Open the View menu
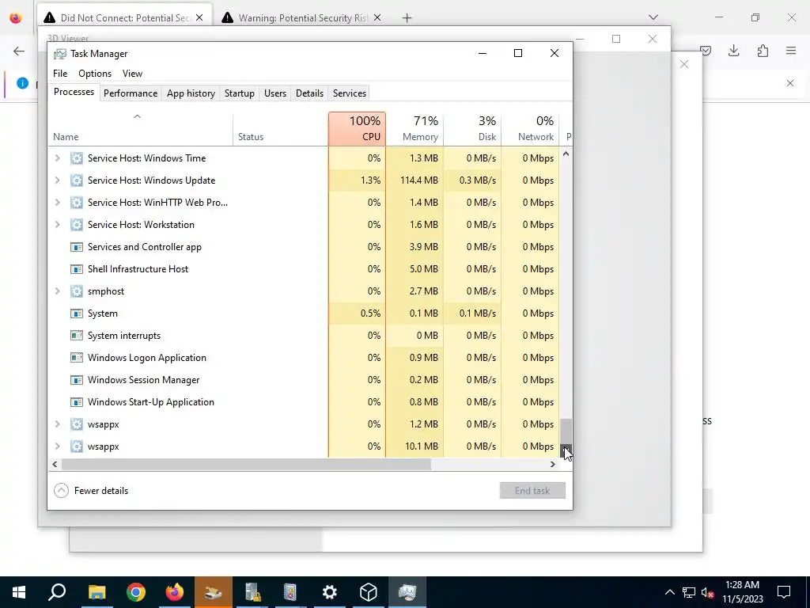 click(x=132, y=74)
